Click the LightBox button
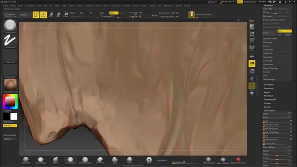Viewport: 297px width, 167px height. click(24, 15)
